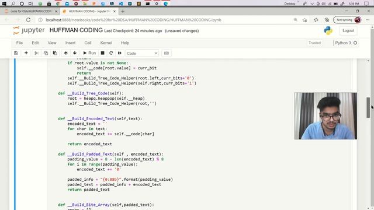This screenshot has width=374, height=210.
Task: Close the HUFFMAN CODING browser tab
Action: coord(115,11)
